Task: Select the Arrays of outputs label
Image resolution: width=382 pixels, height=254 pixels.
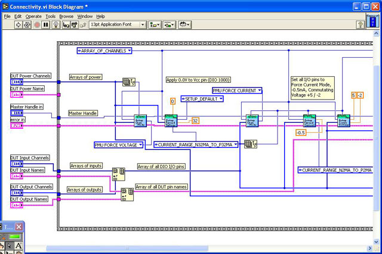Action: (84, 190)
